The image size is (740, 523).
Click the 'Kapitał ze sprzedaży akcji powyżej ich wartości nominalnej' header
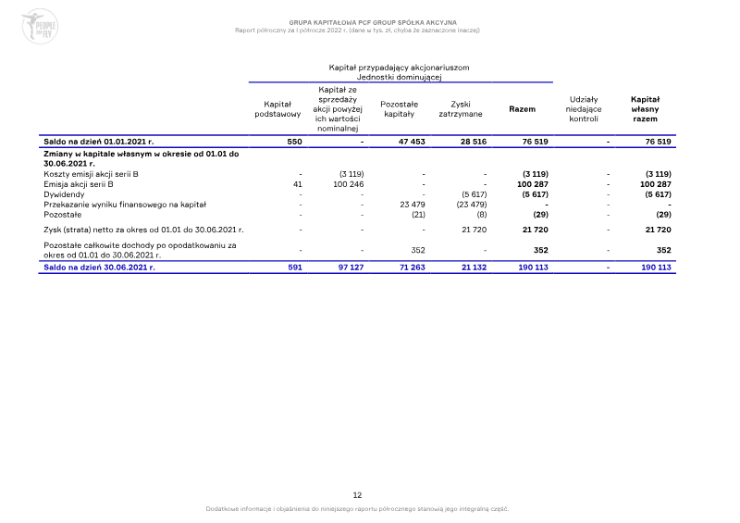(x=338, y=109)
